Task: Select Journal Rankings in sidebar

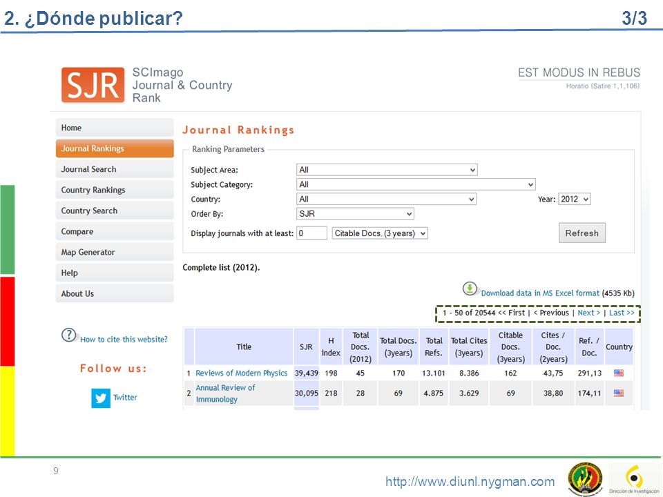Action: (115, 148)
